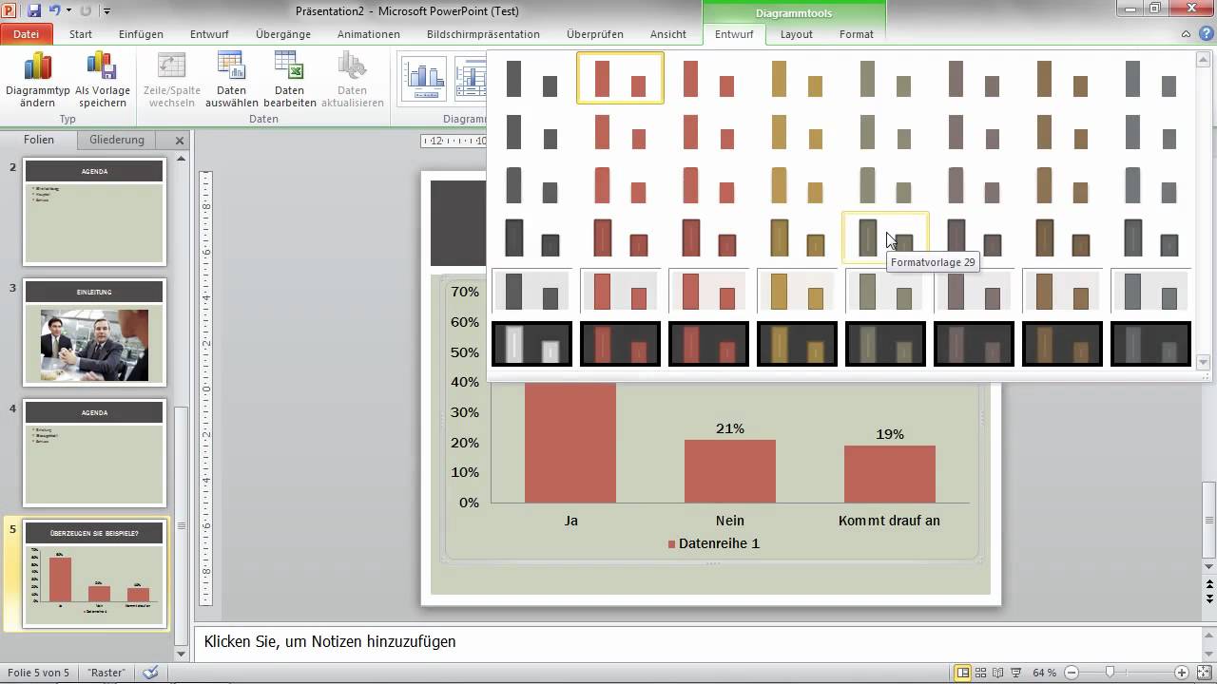This screenshot has width=1217, height=684.
Task: Click the 21% data label
Action: click(730, 428)
